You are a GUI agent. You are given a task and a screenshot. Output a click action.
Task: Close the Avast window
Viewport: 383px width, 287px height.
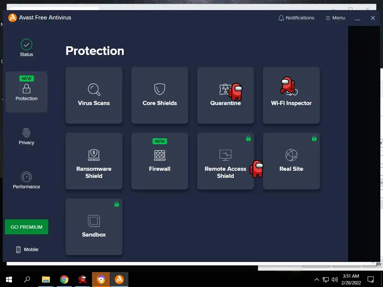[x=373, y=18]
